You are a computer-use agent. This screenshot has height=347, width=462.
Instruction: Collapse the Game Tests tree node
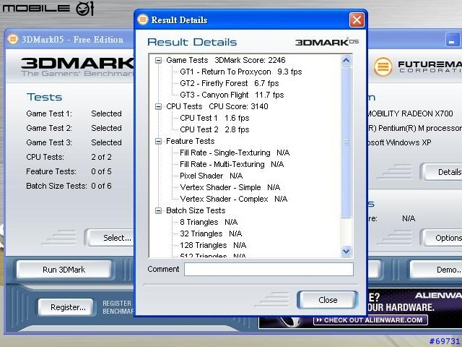point(159,60)
